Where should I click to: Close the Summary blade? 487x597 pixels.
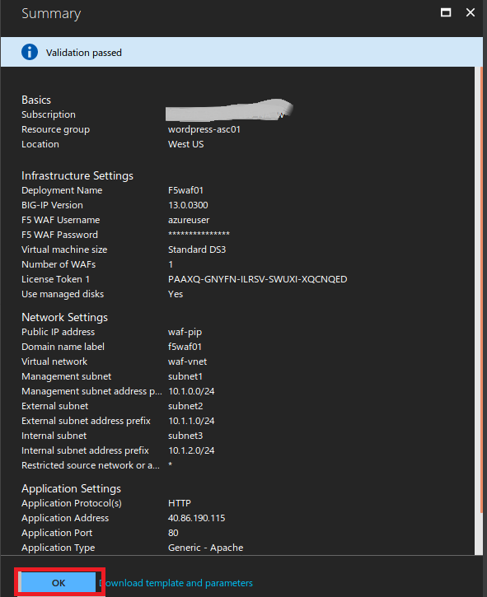471,12
